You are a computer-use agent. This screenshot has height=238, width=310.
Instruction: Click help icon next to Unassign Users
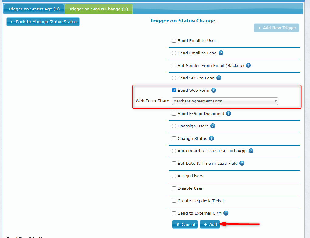click(x=213, y=126)
